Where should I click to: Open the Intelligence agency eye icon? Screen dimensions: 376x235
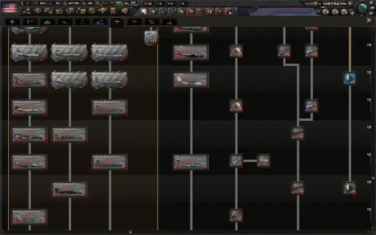[x=38, y=10]
